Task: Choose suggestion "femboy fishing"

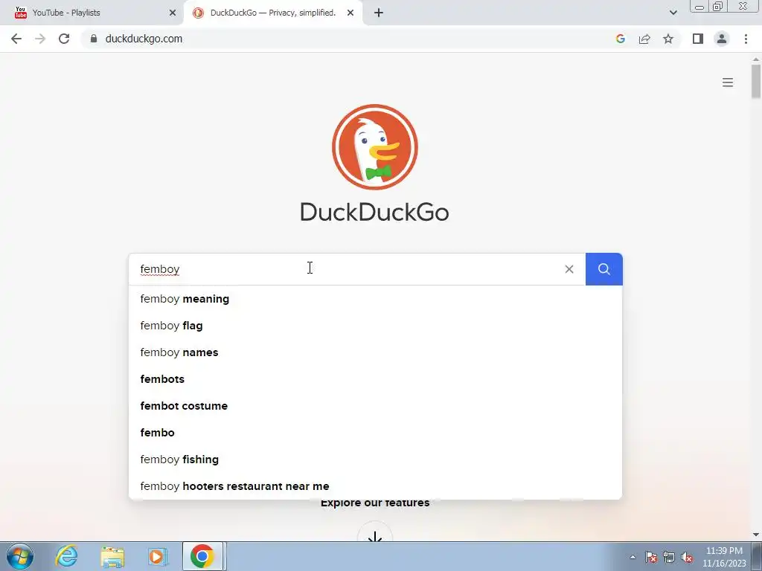Action: [375, 459]
